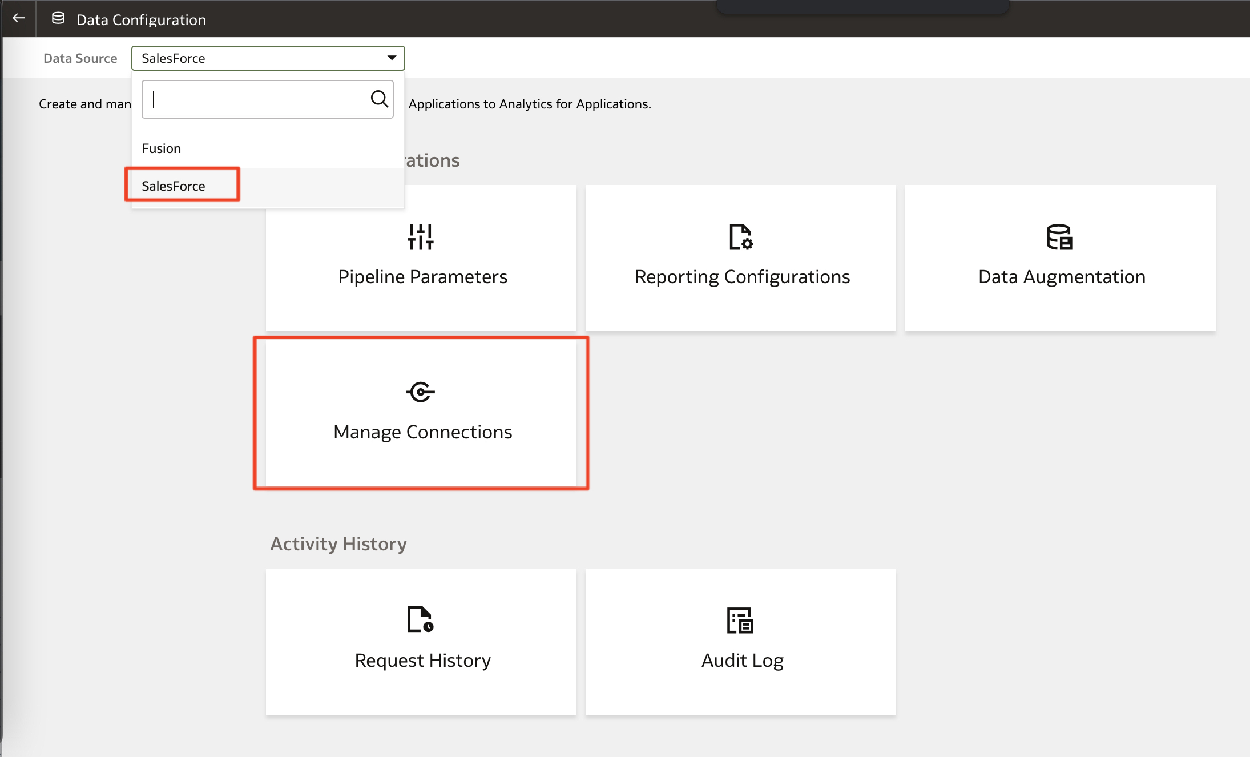Click the search magnifier icon in dropdown

(x=379, y=99)
